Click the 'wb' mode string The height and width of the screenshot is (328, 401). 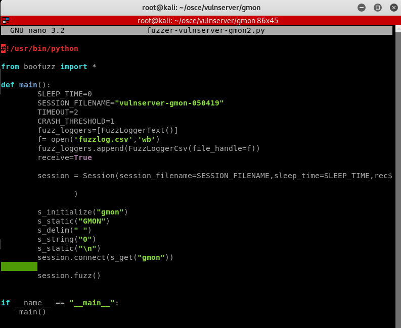146,139
